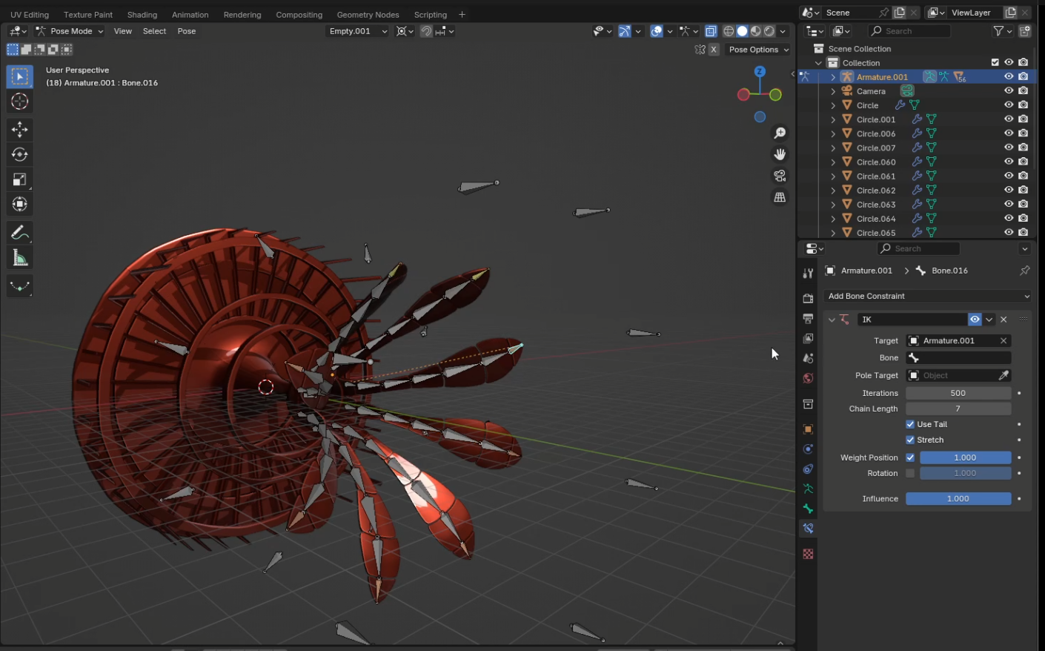Toggle the camera view icon
The image size is (1045, 651).
780,176
